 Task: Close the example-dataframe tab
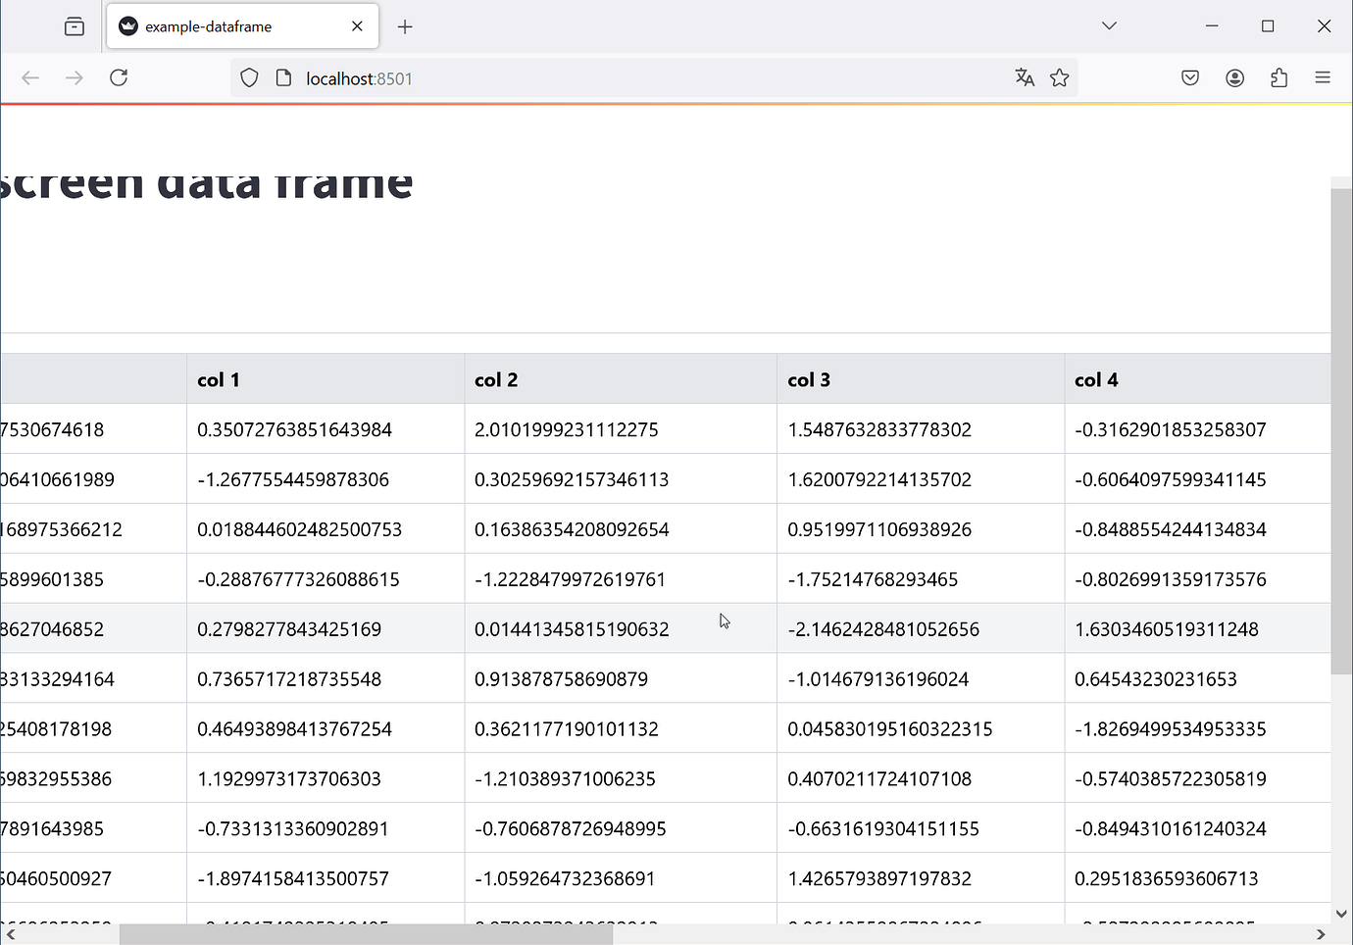pyautogui.click(x=357, y=26)
